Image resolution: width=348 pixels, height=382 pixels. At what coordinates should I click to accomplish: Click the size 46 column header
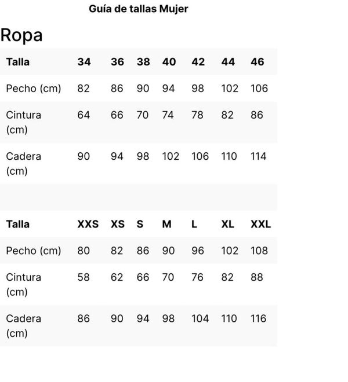tap(257, 62)
